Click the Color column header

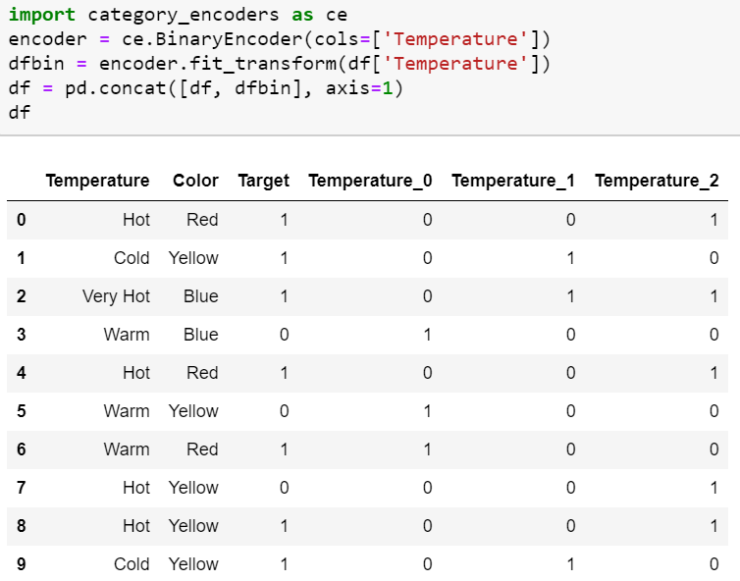pyautogui.click(x=195, y=181)
